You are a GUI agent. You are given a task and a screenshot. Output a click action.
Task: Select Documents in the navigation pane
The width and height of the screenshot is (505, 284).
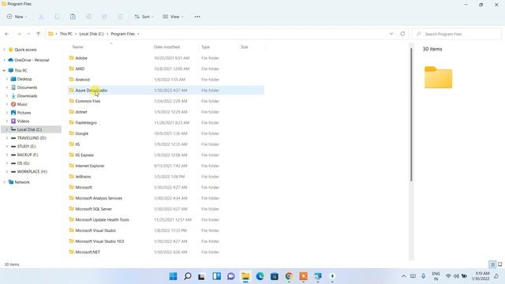pyautogui.click(x=27, y=88)
